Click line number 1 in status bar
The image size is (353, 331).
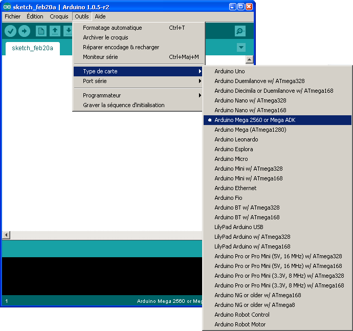click(x=7, y=301)
